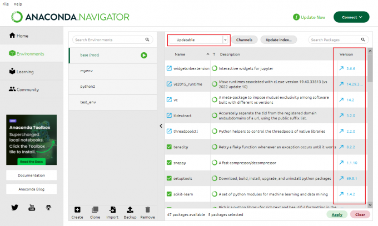Click the T type column header
This screenshot has width=378, height=226.
[x=214, y=54]
